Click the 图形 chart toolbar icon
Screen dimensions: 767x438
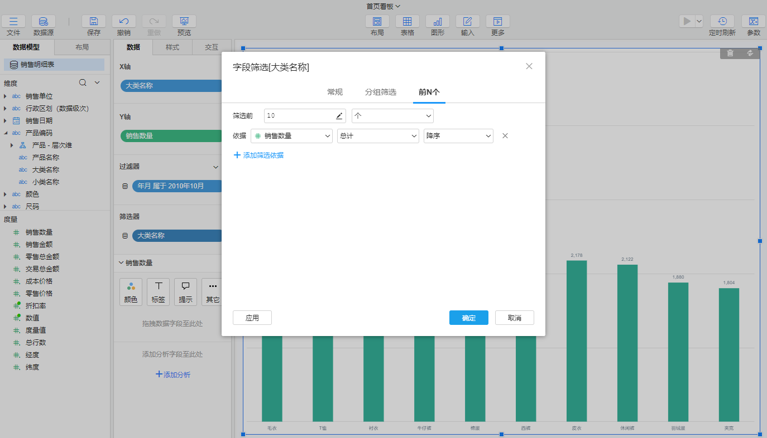coord(438,22)
